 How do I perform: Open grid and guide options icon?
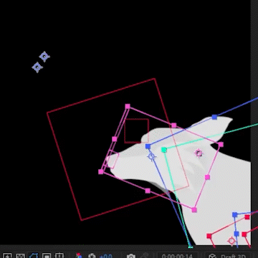pos(59,256)
